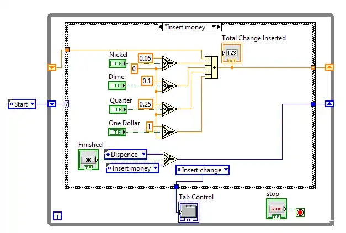Click the loop iteration terminal i

pos(57,216)
